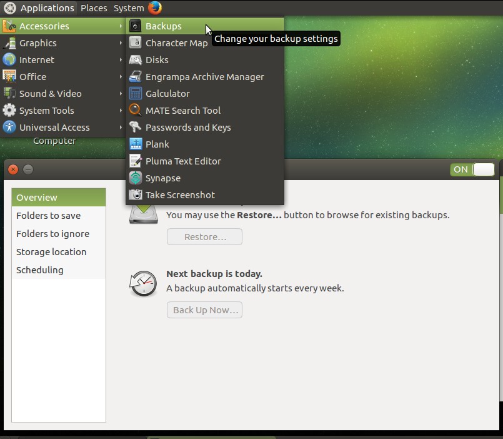Click the drive icon beside the Restore text
The image size is (503, 439).
click(143, 214)
